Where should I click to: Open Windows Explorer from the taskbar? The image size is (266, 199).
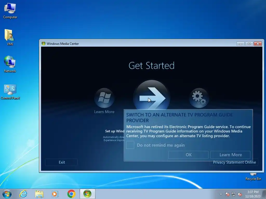tap(39, 194)
